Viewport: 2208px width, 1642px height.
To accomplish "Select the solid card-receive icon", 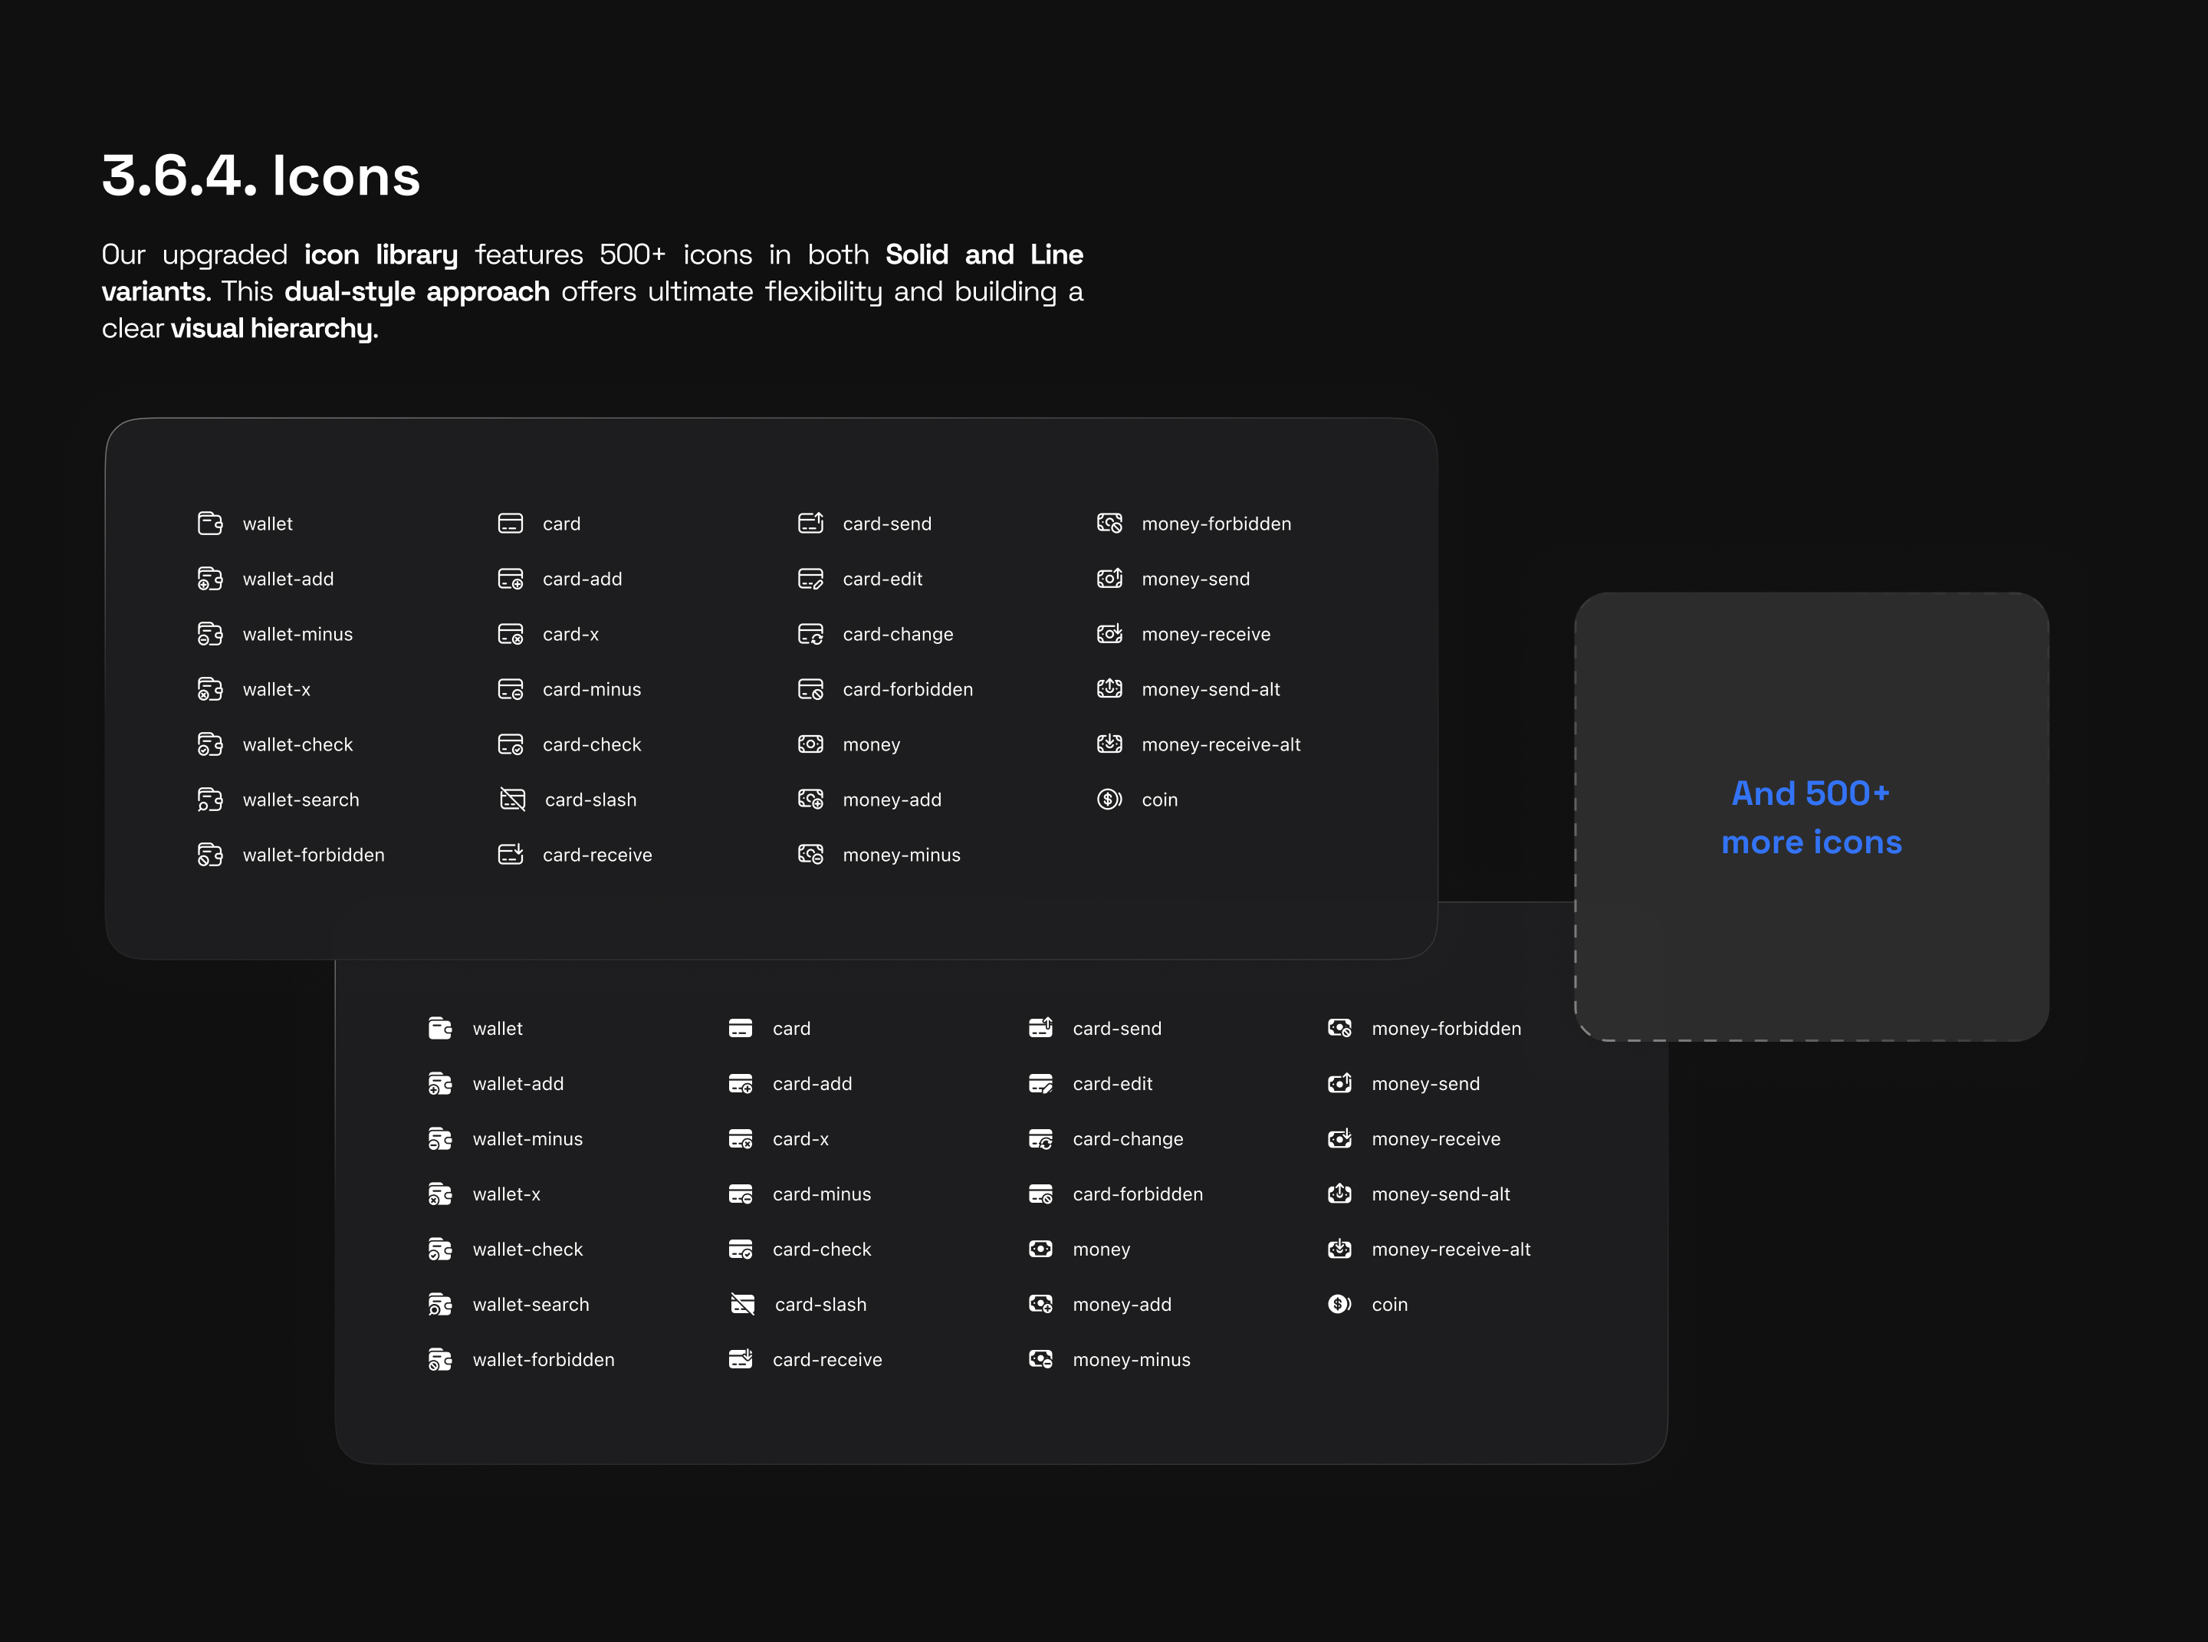I will [741, 1358].
